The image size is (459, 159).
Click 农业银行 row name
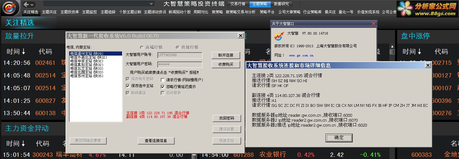coord(273,154)
